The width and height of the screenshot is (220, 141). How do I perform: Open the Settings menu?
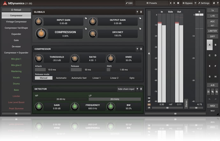(x=204, y=3)
